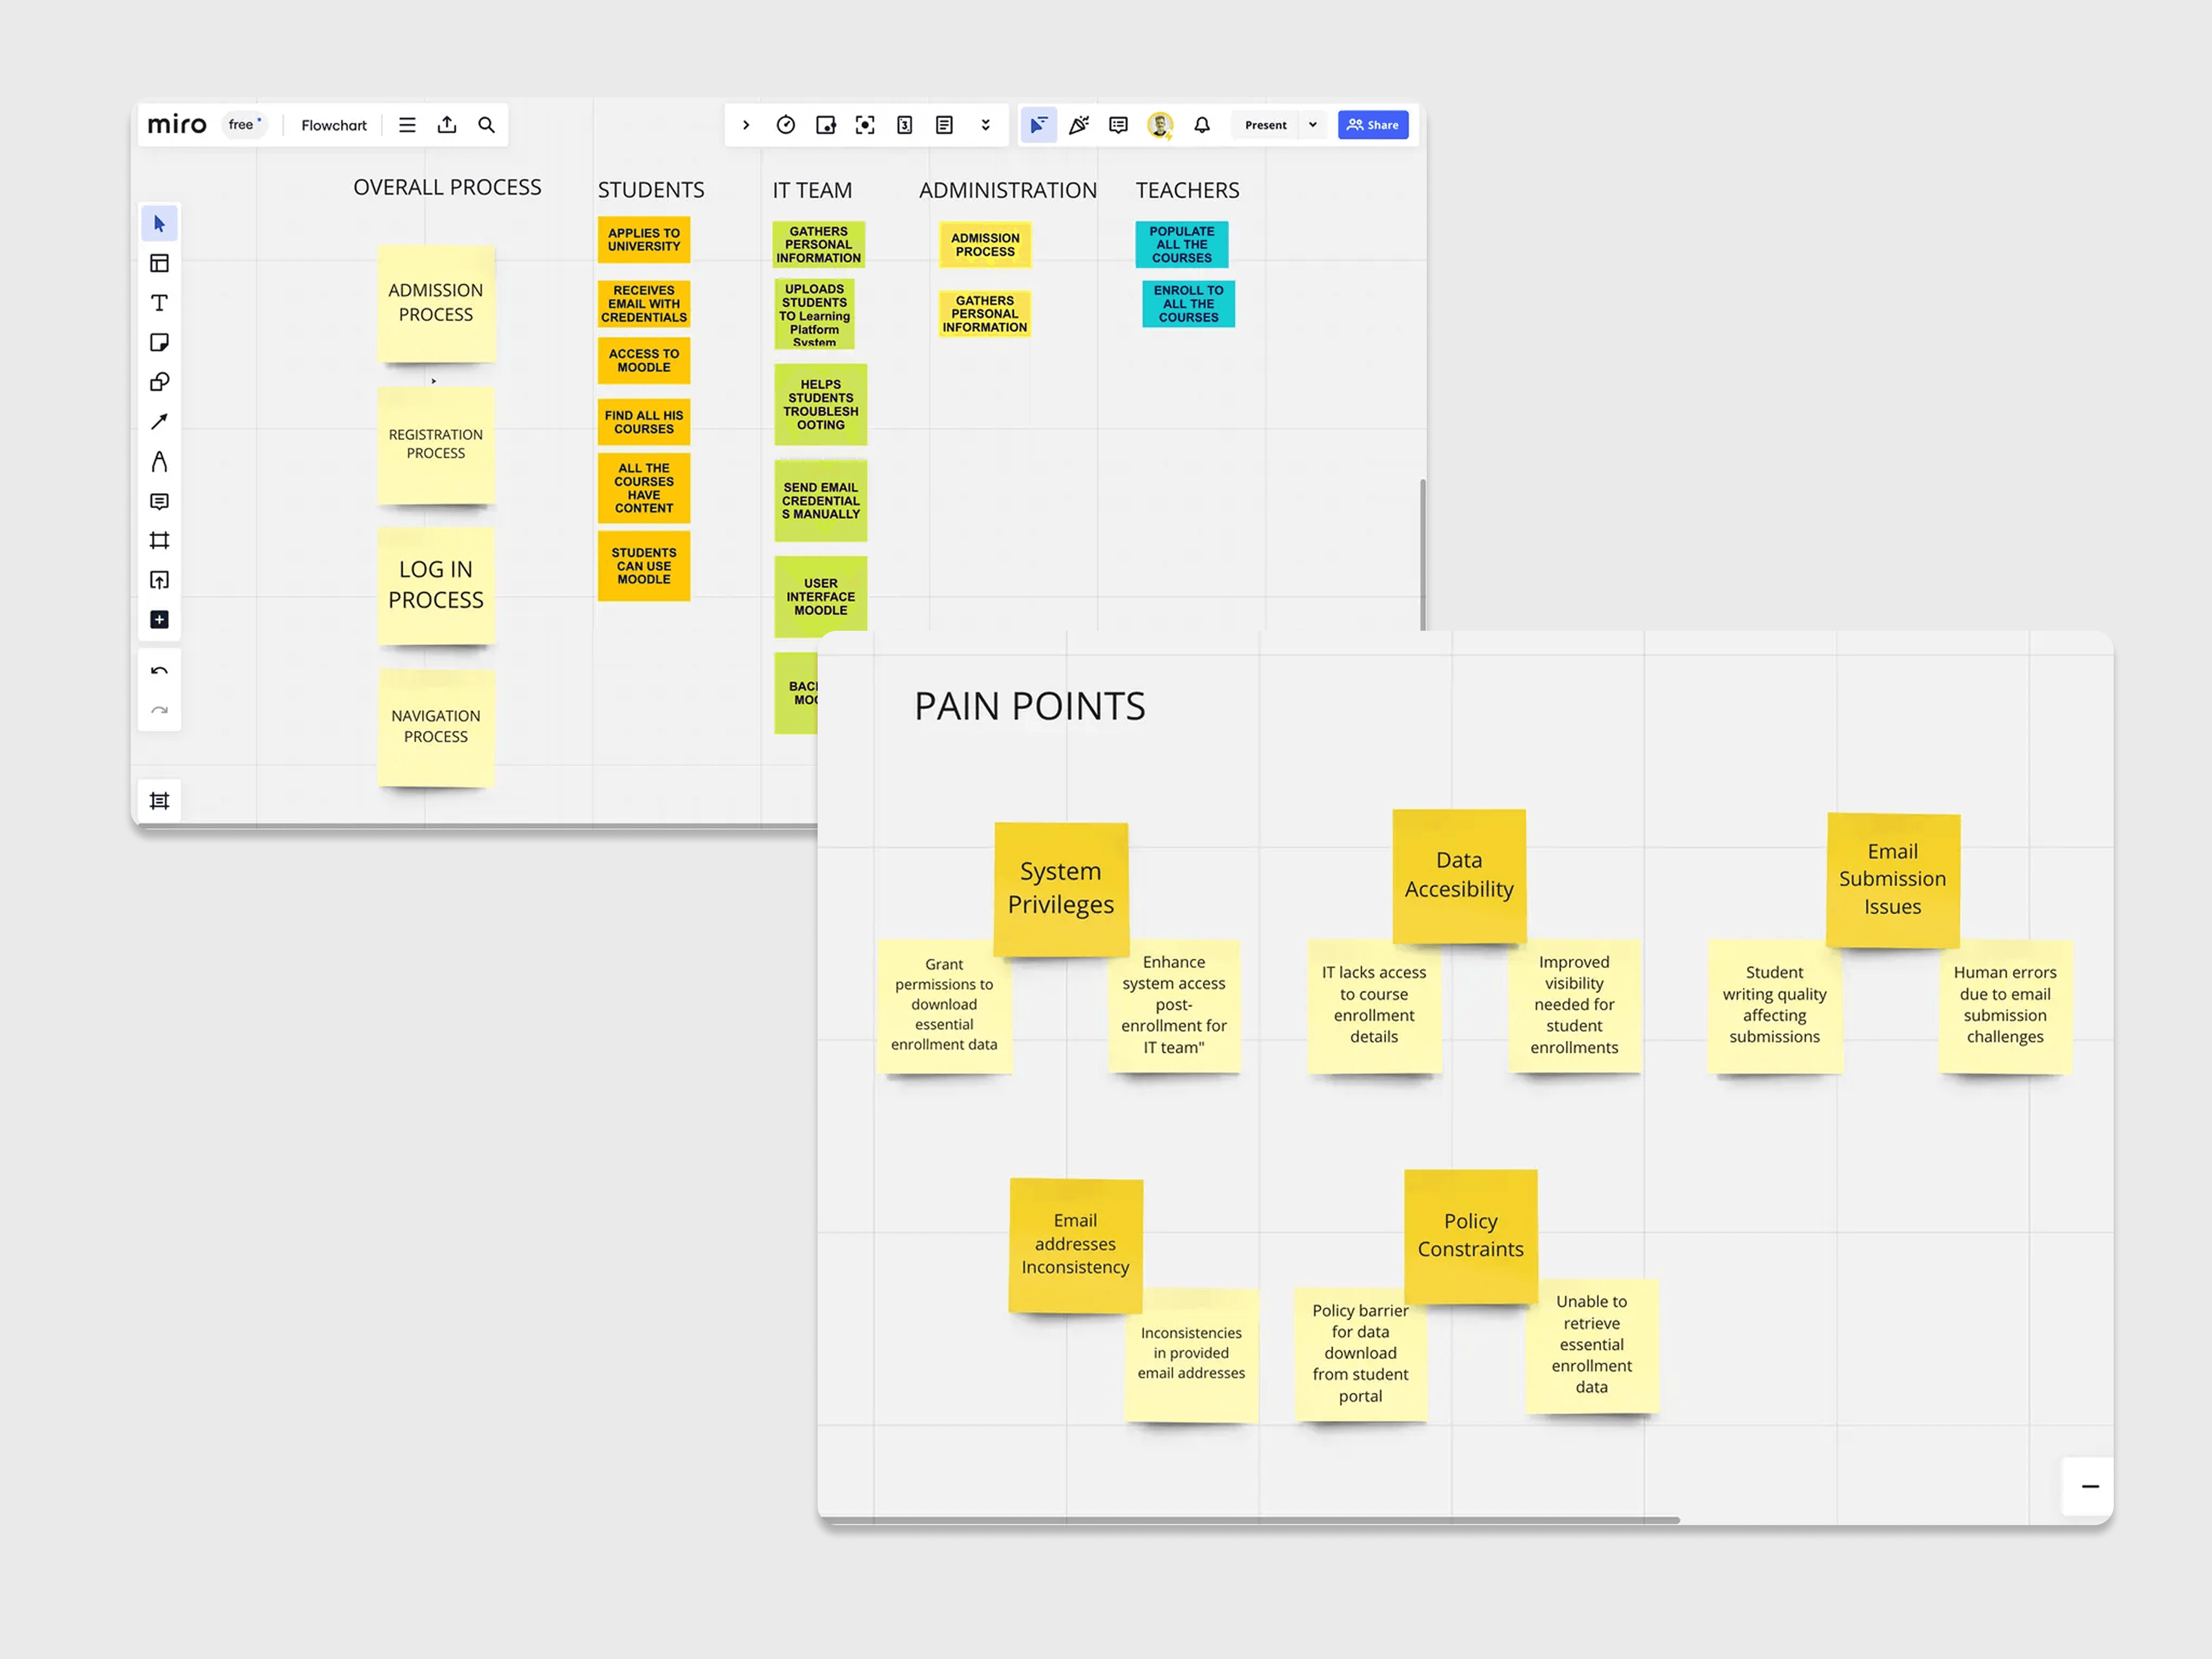Select the Connection line arrow tool

point(159,422)
